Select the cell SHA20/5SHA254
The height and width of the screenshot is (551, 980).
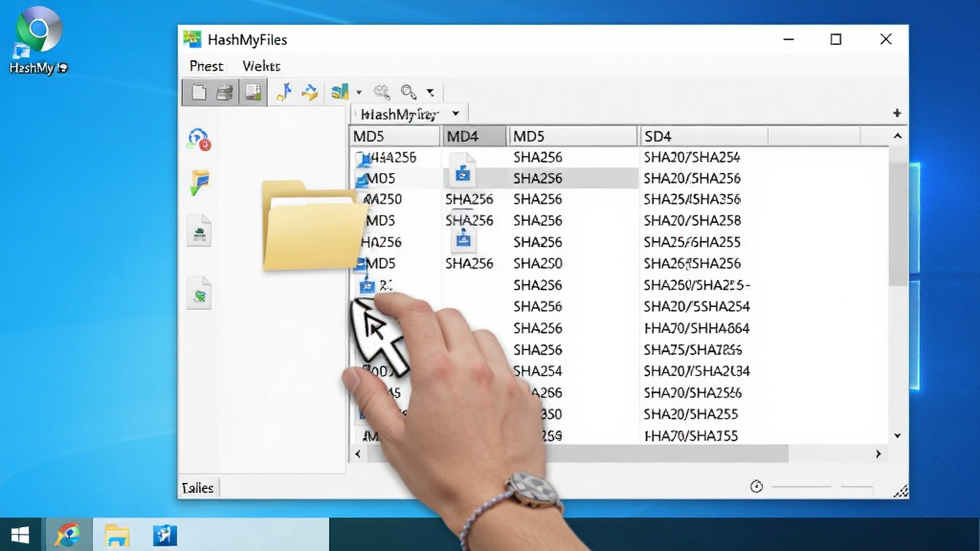pyautogui.click(x=697, y=306)
